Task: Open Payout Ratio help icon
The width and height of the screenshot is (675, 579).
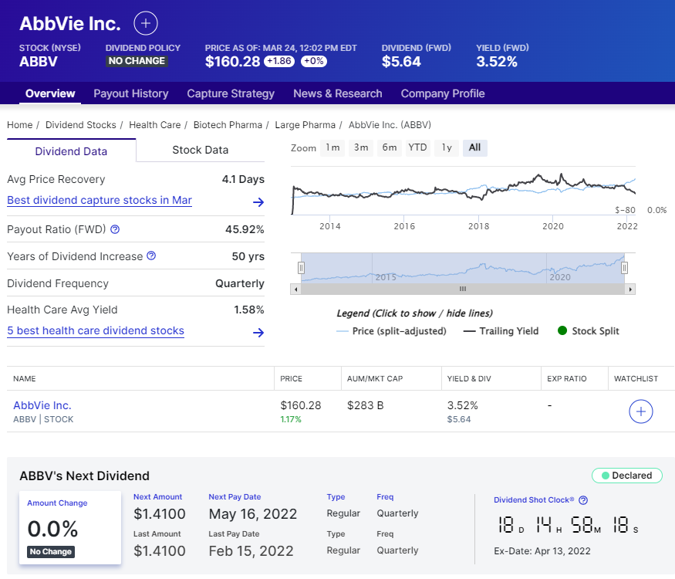Action: point(115,229)
